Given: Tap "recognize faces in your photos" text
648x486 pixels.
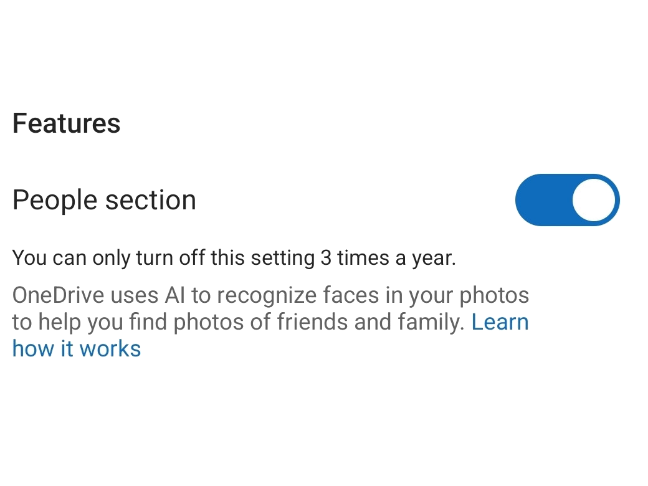Looking at the screenshot, I should point(373,295).
